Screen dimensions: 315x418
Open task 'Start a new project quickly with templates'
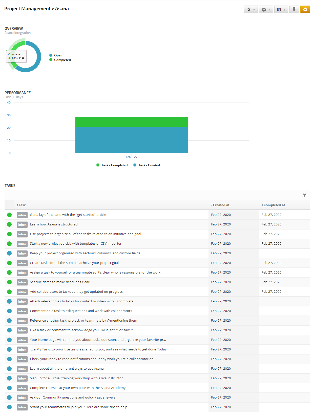pos(76,244)
